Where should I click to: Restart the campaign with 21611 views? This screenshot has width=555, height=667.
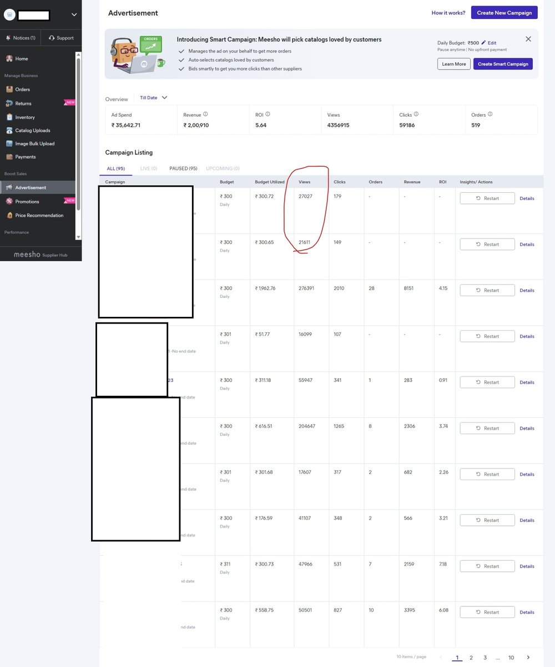[487, 245]
